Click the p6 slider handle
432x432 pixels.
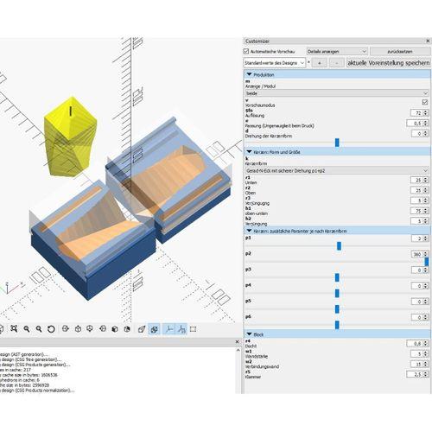[x=337, y=325]
